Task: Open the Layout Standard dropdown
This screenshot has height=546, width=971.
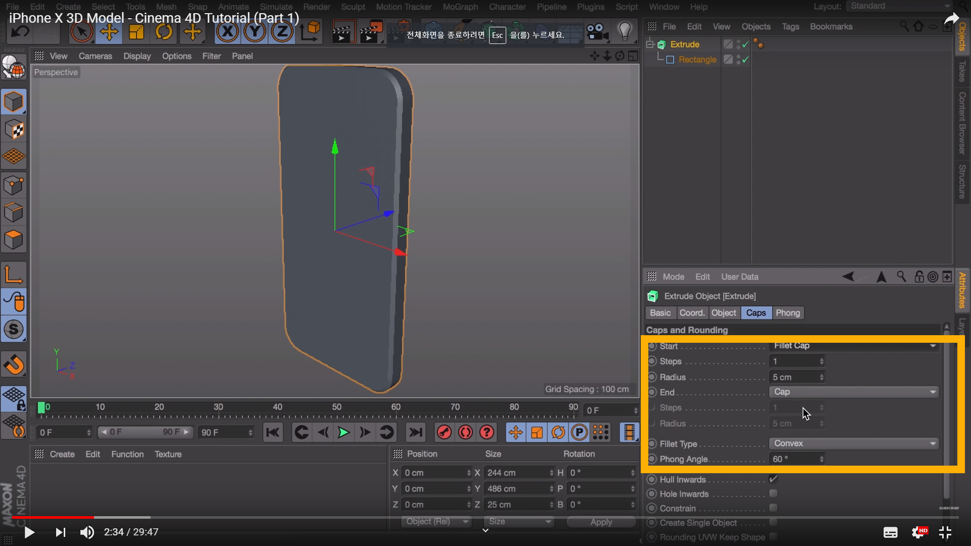Action: 900,6
